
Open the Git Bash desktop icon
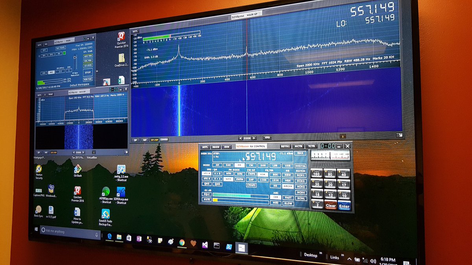point(78,171)
